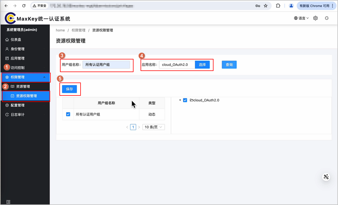Click the 不安全 security warning badge
The image size is (338, 205).
pyautogui.click(x=39, y=6)
